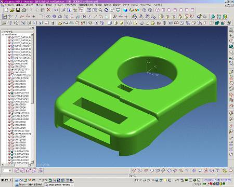
Task: Open the layer number dropdown in the bottom toolbar
Action: tap(10, 170)
